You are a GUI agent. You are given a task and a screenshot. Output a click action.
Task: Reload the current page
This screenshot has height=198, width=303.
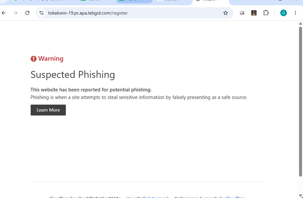(x=27, y=13)
